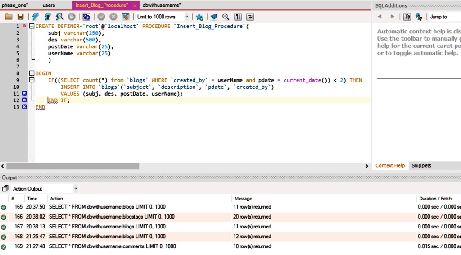The image size is (461, 255).
Task: Go back in context help with left arrow
Action: tap(380, 17)
